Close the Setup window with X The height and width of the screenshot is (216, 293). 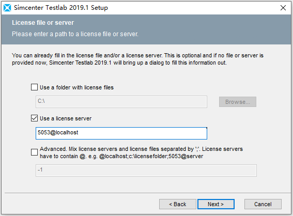[283, 8]
